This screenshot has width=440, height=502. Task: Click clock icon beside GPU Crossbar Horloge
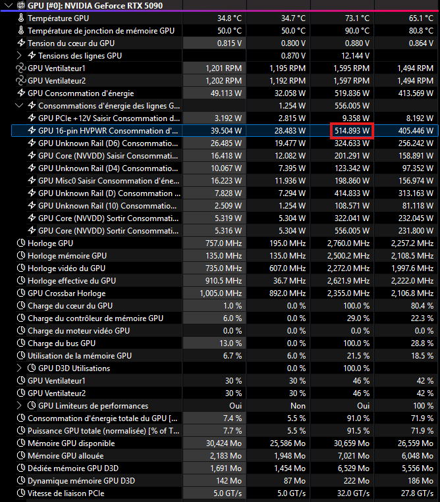pos(21,293)
